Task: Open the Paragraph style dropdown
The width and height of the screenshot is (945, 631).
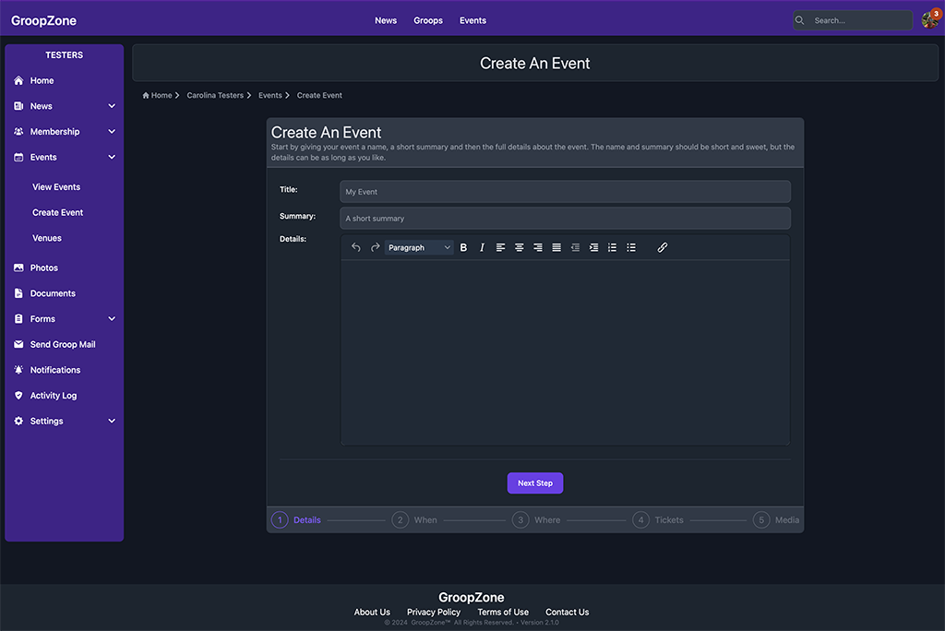Action: 419,248
